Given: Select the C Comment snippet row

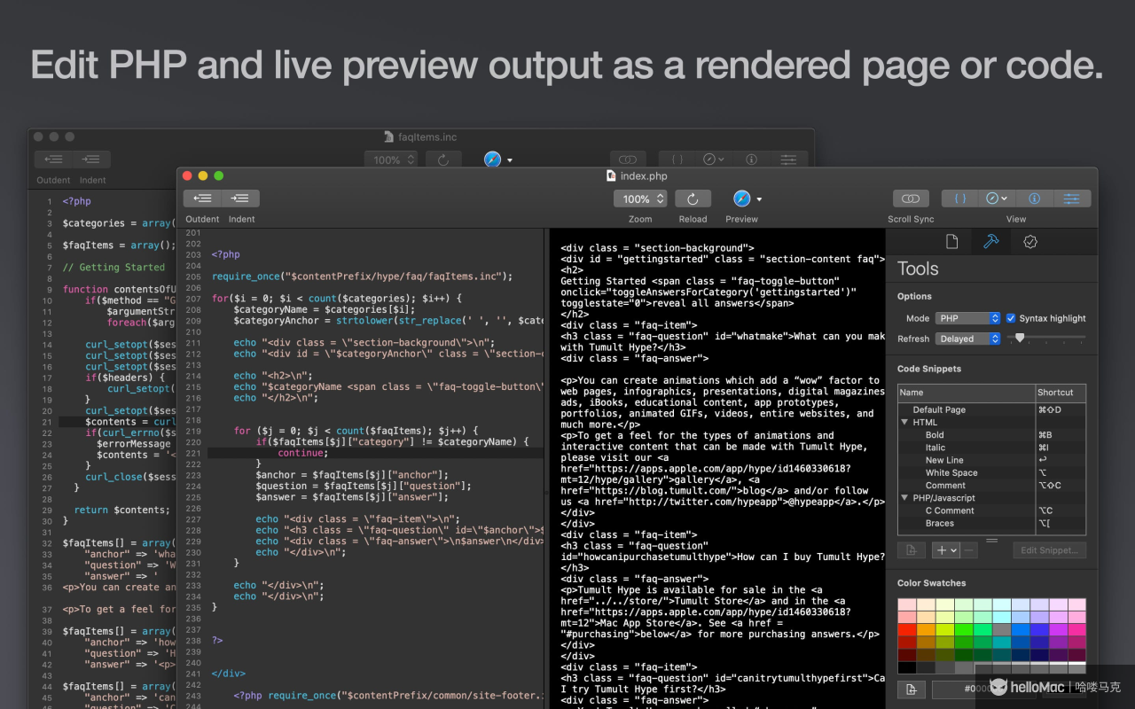Looking at the screenshot, I should 991,510.
